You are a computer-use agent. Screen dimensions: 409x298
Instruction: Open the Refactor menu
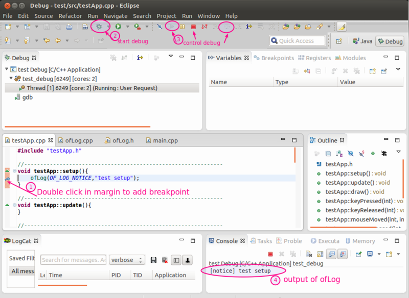70,16
